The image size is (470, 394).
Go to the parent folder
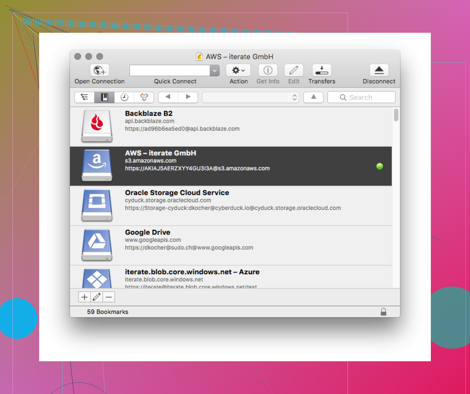point(313,97)
